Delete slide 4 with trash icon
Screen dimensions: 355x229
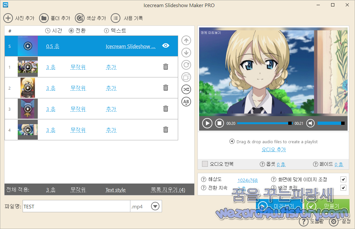coord(166,129)
